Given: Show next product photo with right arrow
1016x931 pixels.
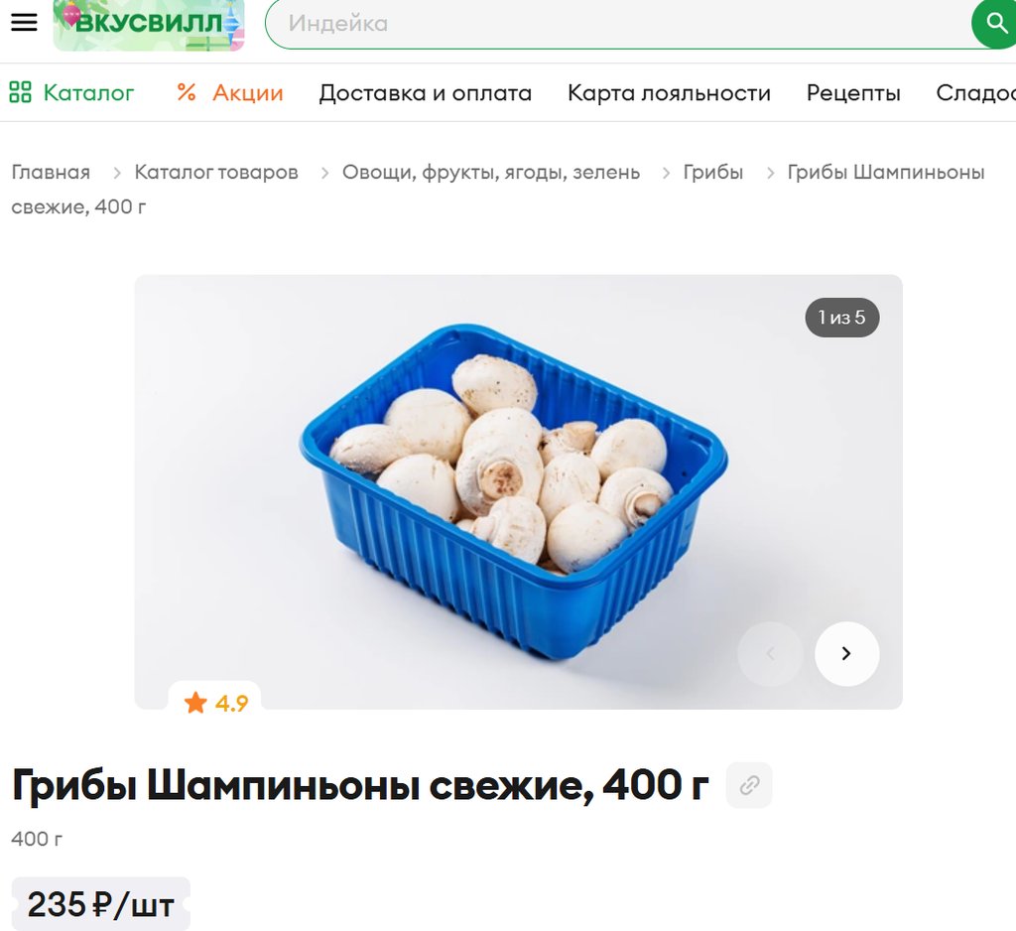Looking at the screenshot, I should click(x=847, y=653).
